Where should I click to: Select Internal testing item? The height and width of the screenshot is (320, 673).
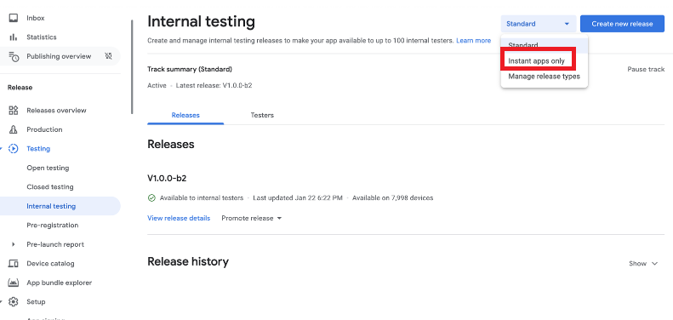60,206
